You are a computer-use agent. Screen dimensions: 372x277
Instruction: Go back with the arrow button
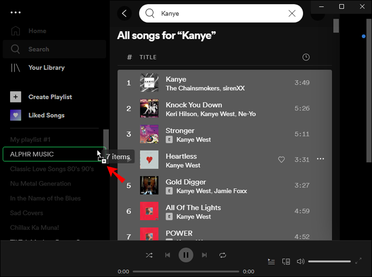pos(124,13)
